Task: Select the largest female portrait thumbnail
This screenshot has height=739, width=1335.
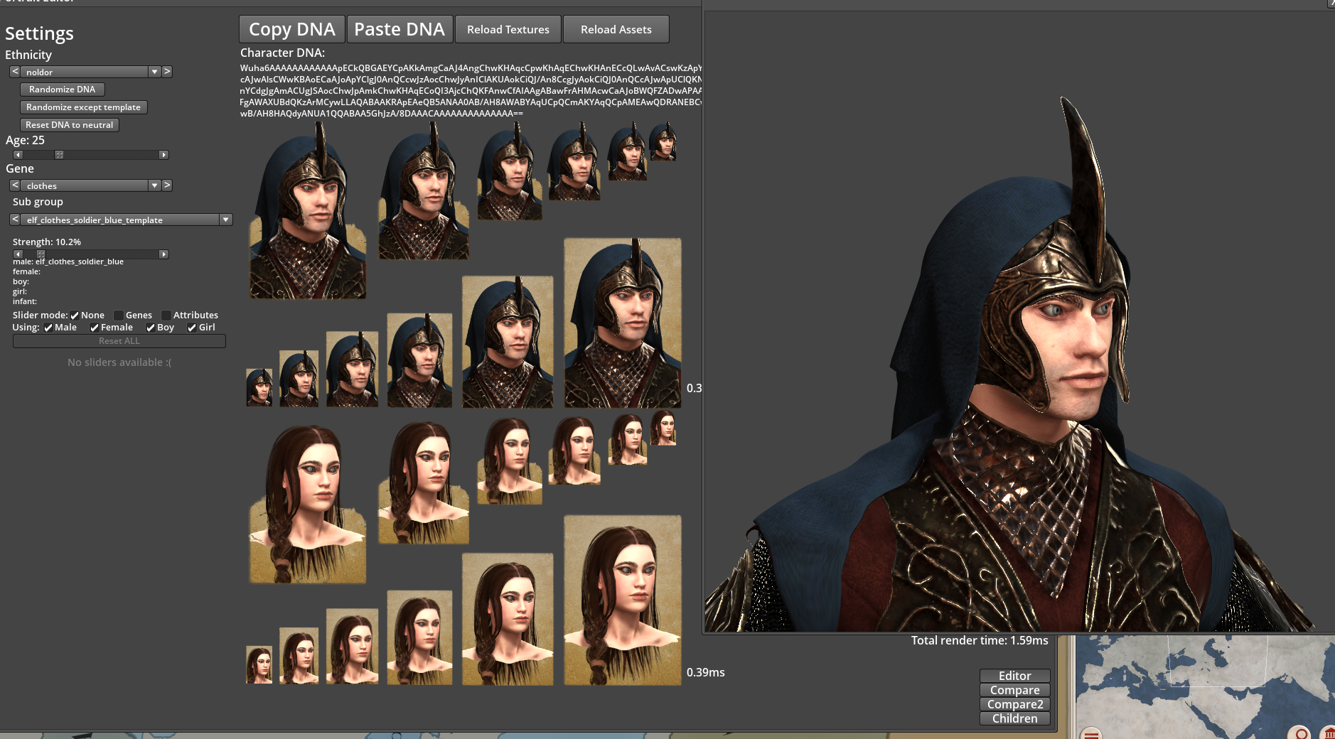Action: pyautogui.click(x=622, y=600)
